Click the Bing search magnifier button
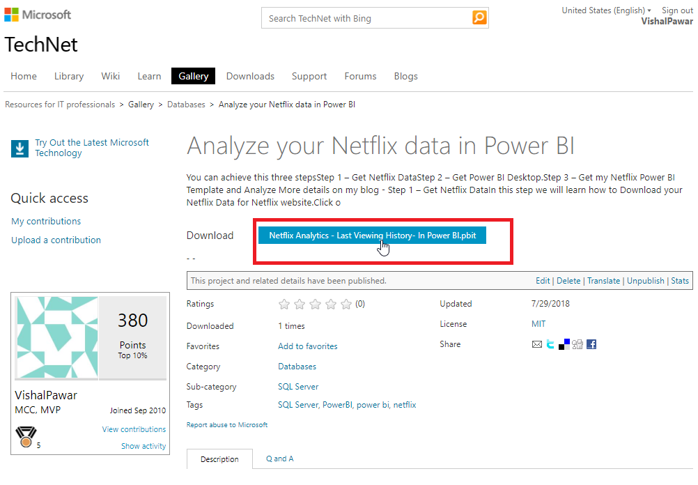Screen dimensions: 698x485 (479, 18)
